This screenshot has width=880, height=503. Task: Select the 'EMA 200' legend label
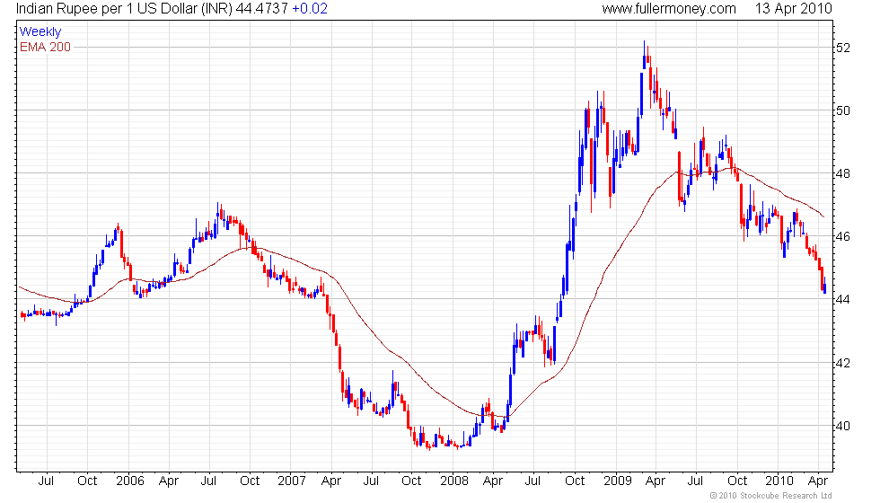click(x=46, y=47)
